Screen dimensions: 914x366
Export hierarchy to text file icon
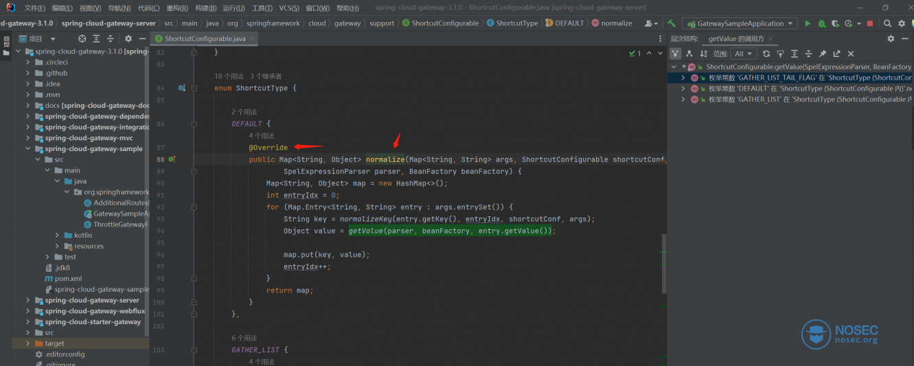click(836, 54)
